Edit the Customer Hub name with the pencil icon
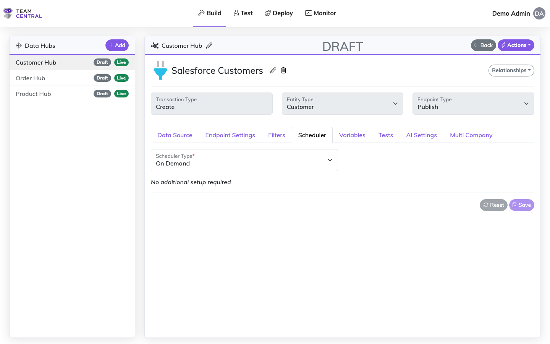The width and height of the screenshot is (550, 344). (x=209, y=45)
